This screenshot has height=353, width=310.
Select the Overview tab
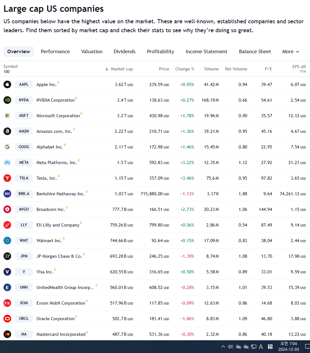19,52
